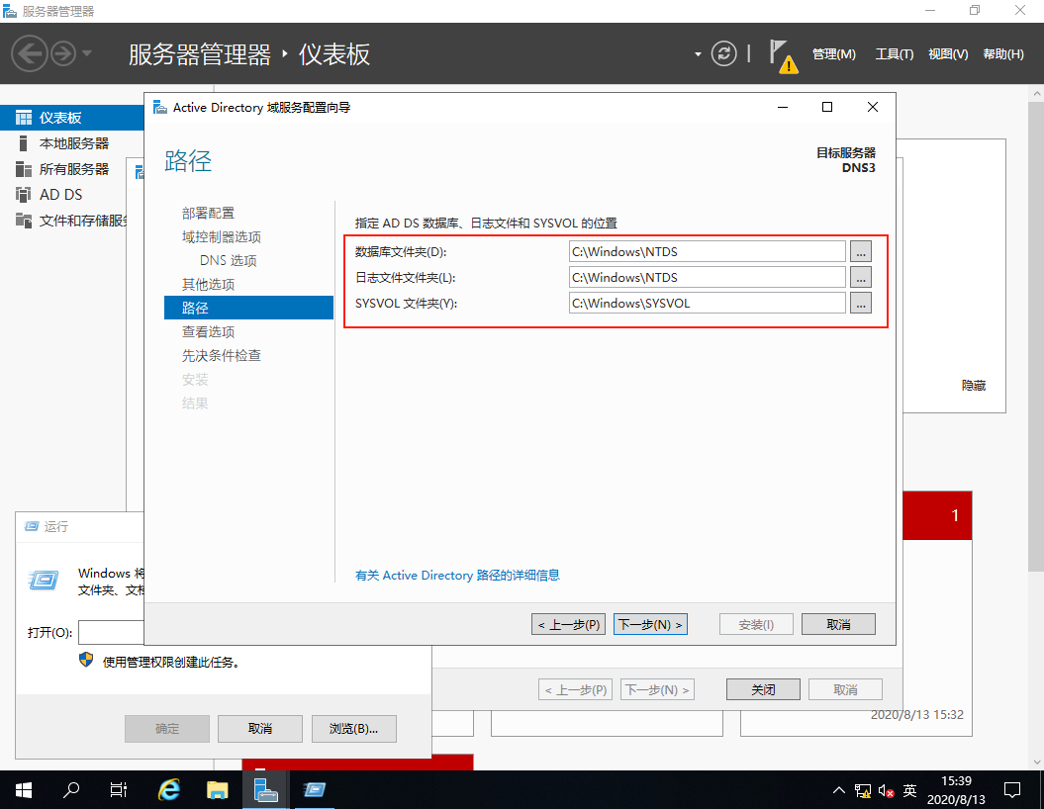Click the 英 input method indicator
Image resolution: width=1044 pixels, height=809 pixels.
click(x=909, y=790)
